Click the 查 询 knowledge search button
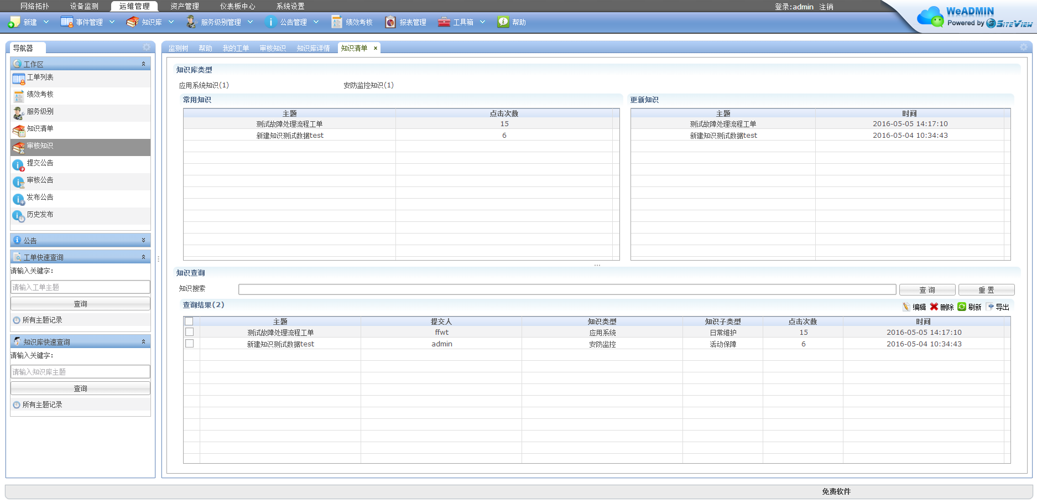The width and height of the screenshot is (1037, 503). point(927,290)
